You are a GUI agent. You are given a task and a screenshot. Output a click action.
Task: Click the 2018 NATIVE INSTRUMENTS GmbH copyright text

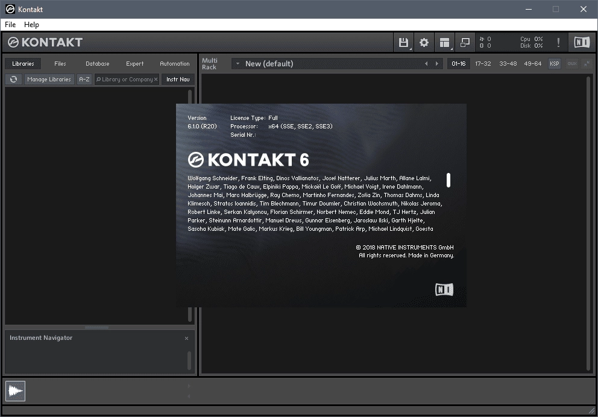404,248
